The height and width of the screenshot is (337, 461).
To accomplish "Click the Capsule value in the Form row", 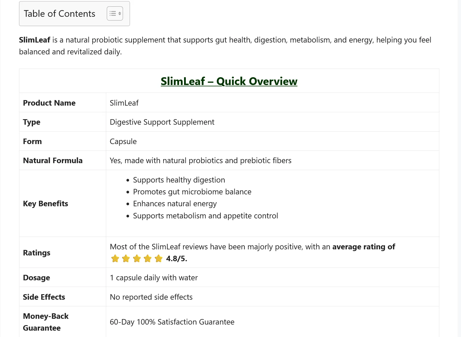I will 123,141.
